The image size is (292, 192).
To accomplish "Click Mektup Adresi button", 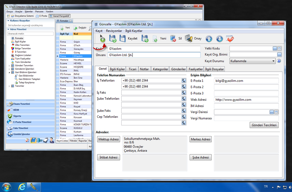I will point(109,139).
